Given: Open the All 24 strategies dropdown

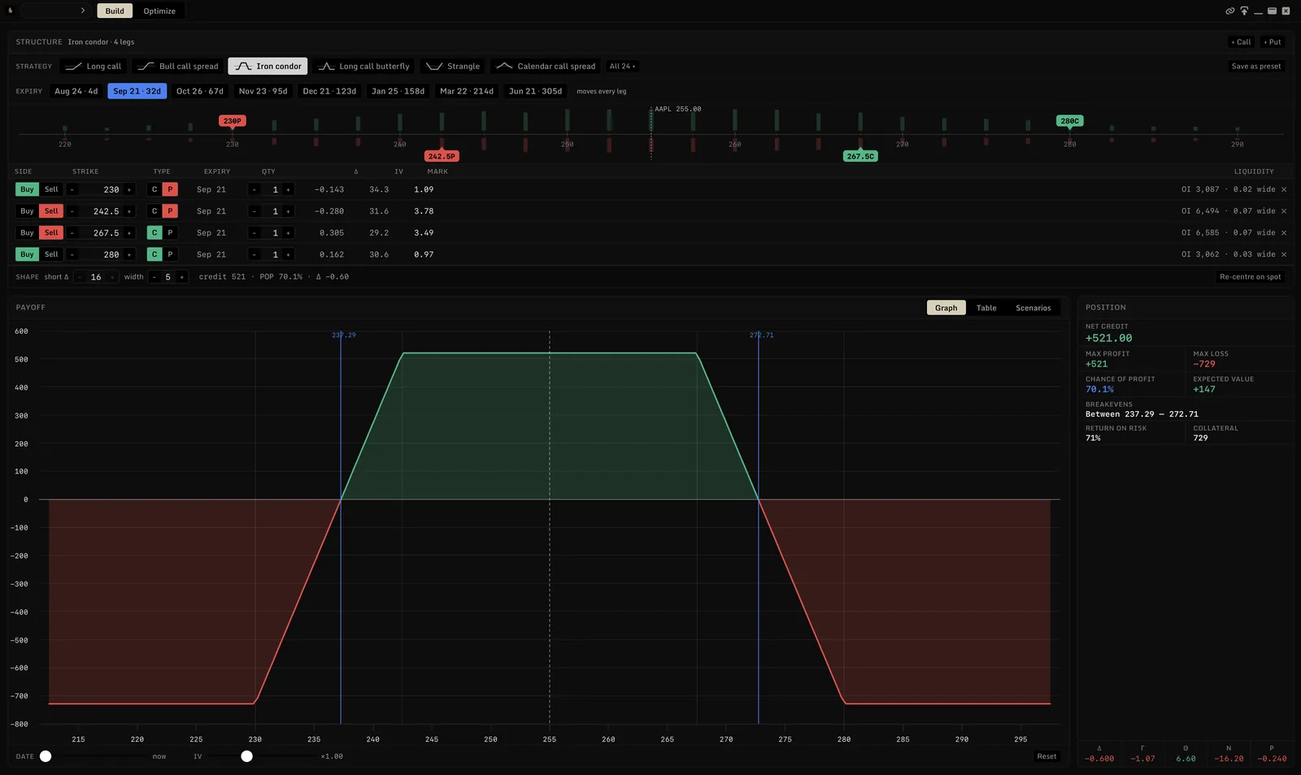Looking at the screenshot, I should pos(623,67).
